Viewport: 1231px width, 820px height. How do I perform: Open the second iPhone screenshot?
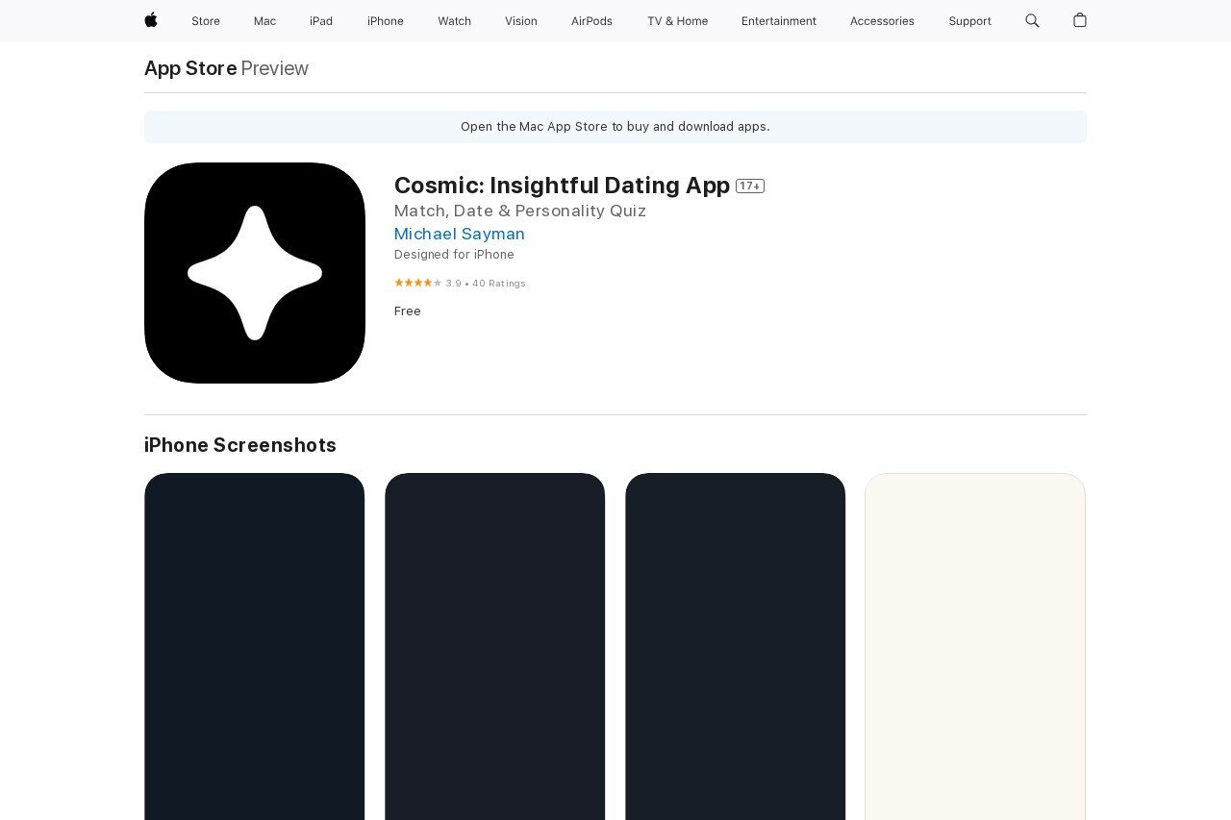tap(495, 646)
